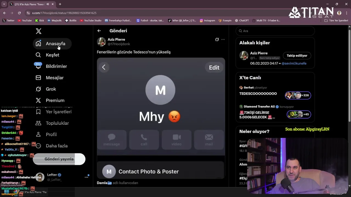The height and width of the screenshot is (197, 351).
Task: Click the browser back button
Action: click(4, 13)
